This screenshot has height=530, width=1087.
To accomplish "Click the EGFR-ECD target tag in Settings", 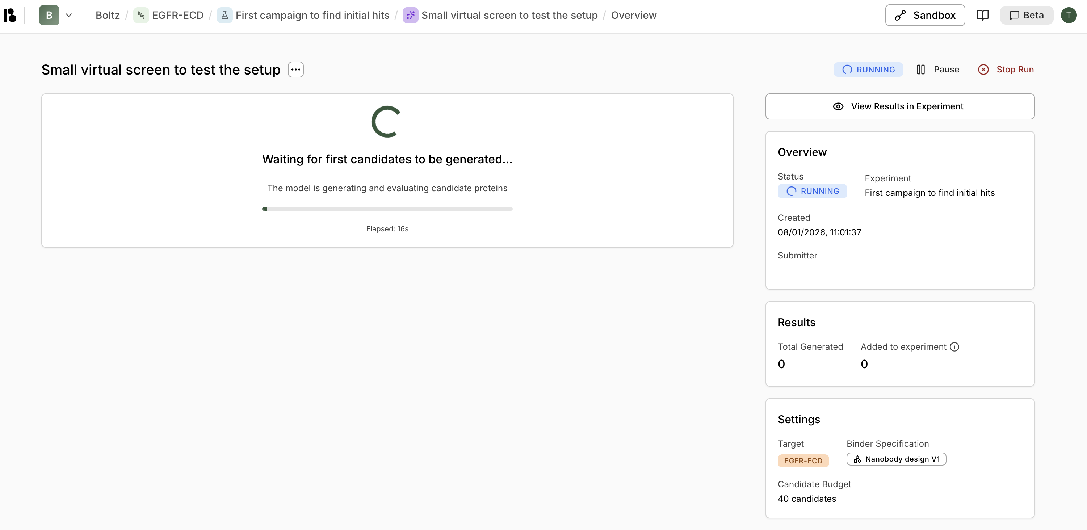I will click(x=803, y=461).
